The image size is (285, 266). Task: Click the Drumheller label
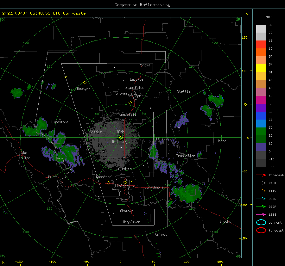[186, 156]
